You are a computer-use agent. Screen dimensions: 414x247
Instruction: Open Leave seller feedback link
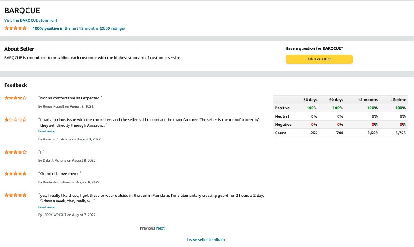coord(206,240)
